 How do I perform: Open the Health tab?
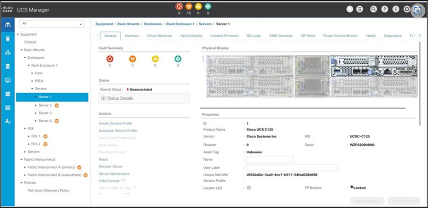click(x=371, y=36)
